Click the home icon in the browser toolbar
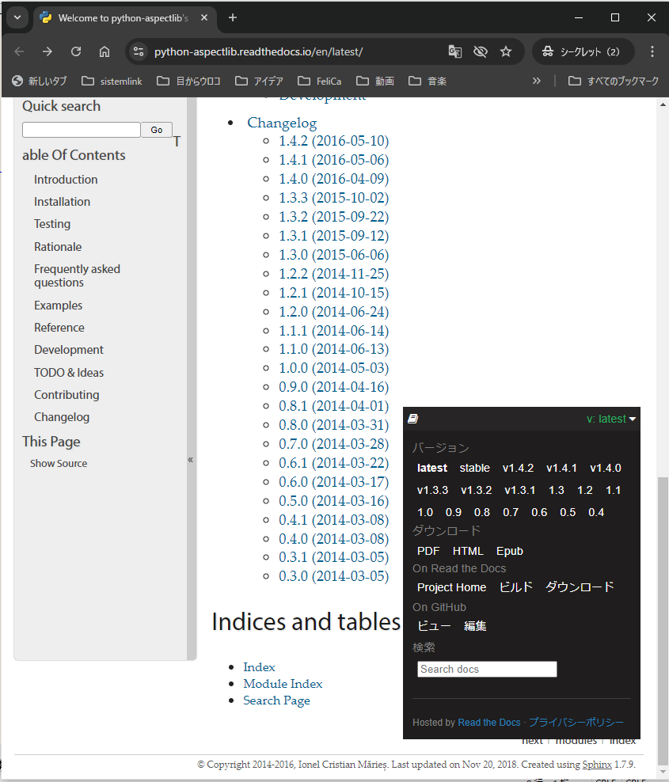Screen dimensions: 669x782 tap(104, 51)
